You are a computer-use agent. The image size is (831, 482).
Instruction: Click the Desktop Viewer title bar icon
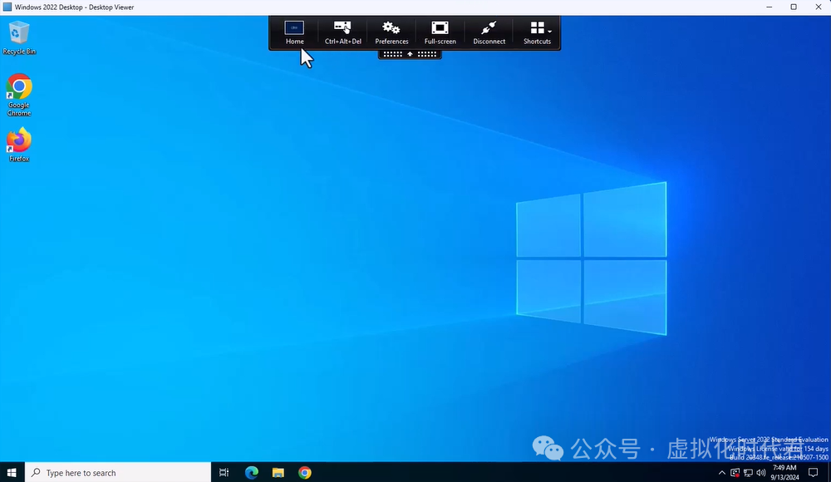[7, 7]
